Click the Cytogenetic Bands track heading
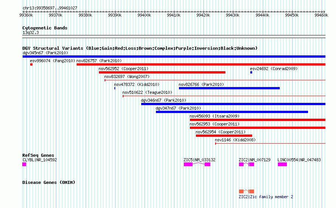The width and height of the screenshot is (336, 208). pos(45,28)
